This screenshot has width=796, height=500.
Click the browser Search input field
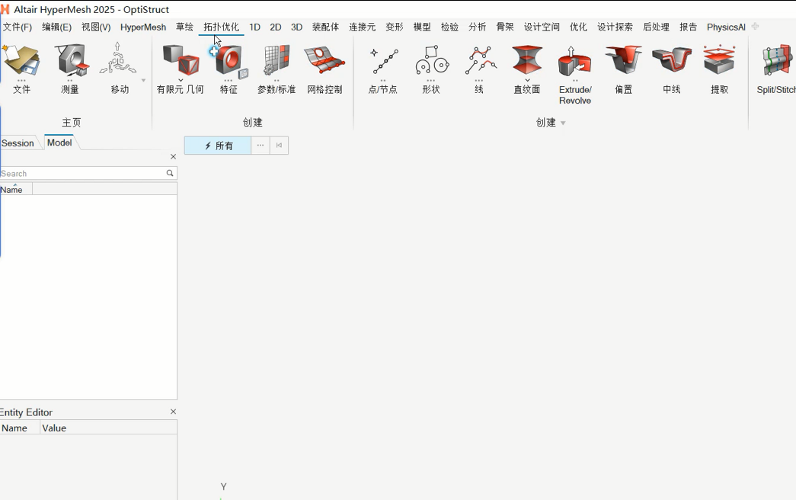[x=82, y=174]
